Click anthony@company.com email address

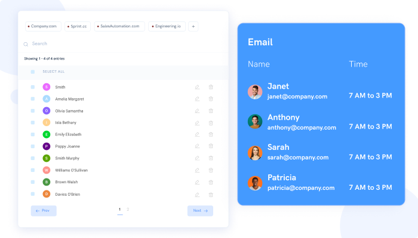(302, 127)
